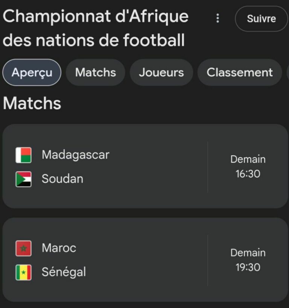This screenshot has width=289, height=308.
Task: Click the Championnat d'Afrique des nations title
Action: tap(96, 29)
